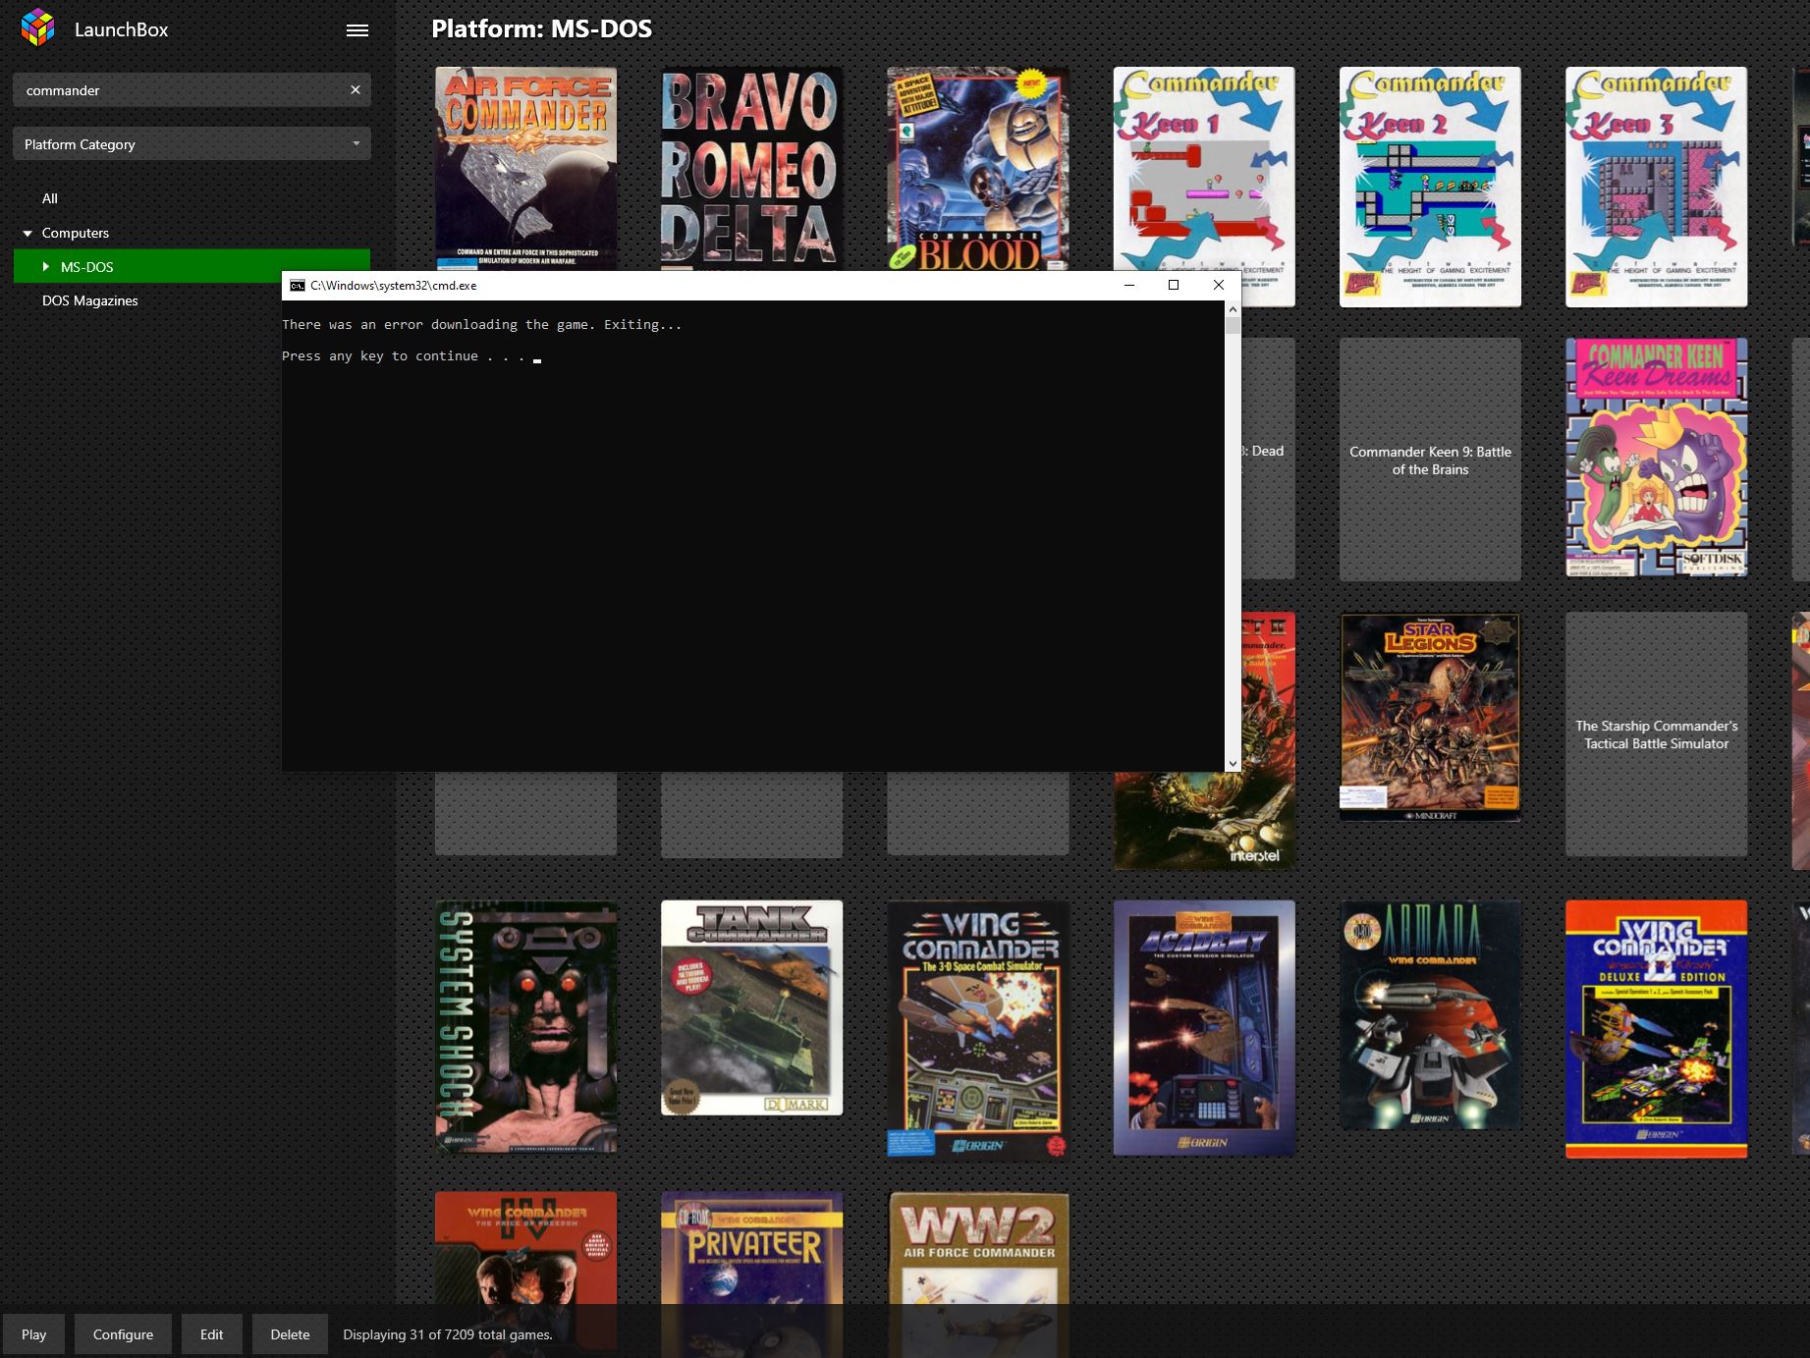
Task: Click the LaunchBox logo icon
Action: 38,27
